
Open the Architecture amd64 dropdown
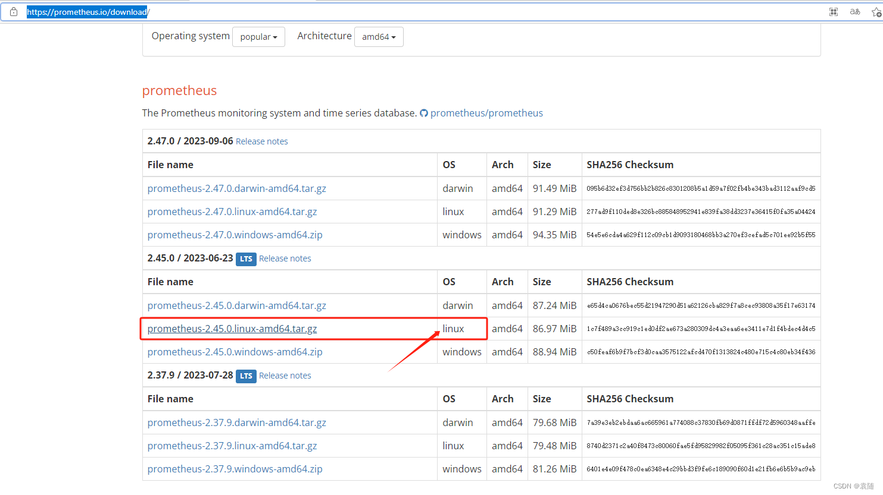379,36
